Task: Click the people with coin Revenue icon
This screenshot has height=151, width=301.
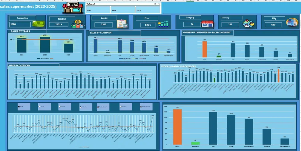Action: (x=78, y=24)
